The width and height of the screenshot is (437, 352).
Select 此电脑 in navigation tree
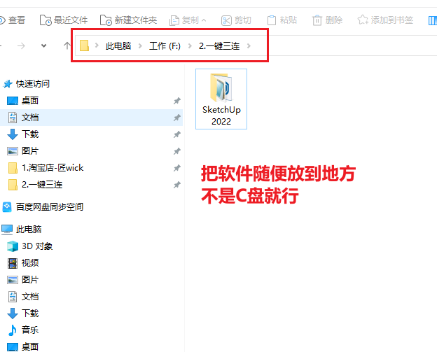[29, 230]
